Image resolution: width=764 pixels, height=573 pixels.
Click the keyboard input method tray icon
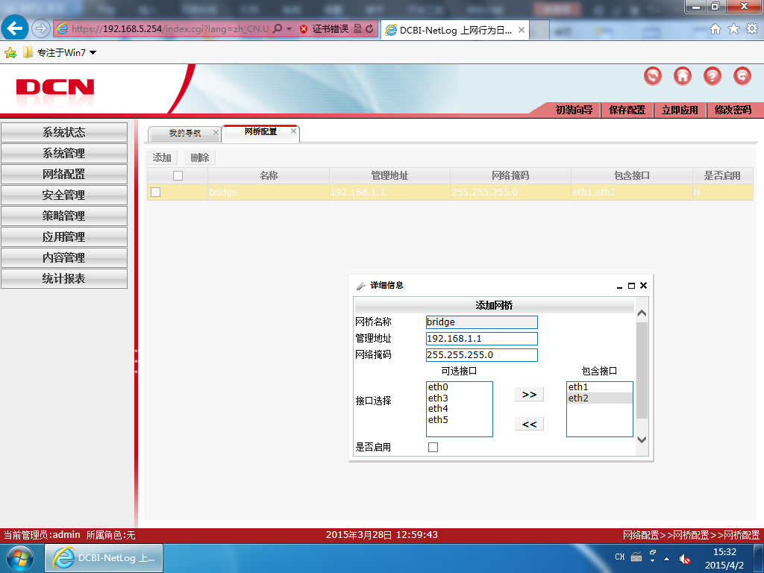click(636, 557)
